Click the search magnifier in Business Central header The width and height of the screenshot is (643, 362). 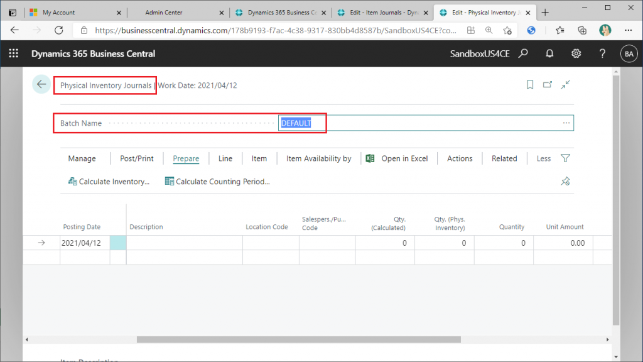[523, 53]
